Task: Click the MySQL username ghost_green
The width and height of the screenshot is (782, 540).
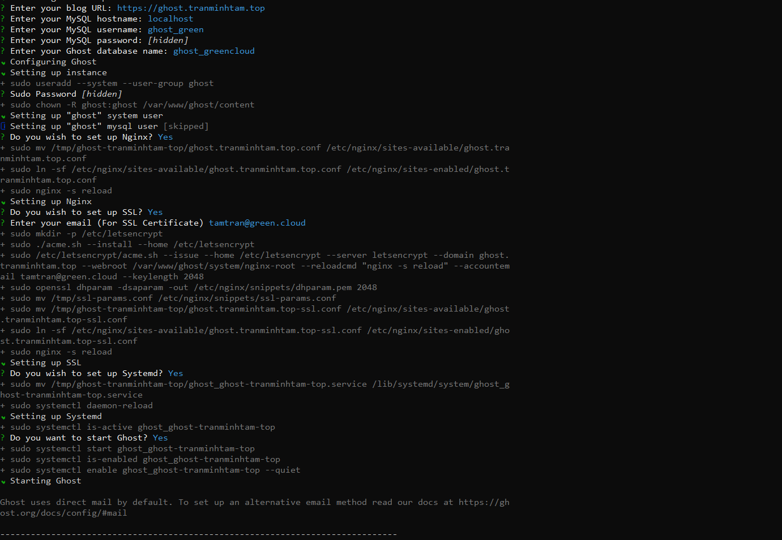Action: [x=176, y=29]
